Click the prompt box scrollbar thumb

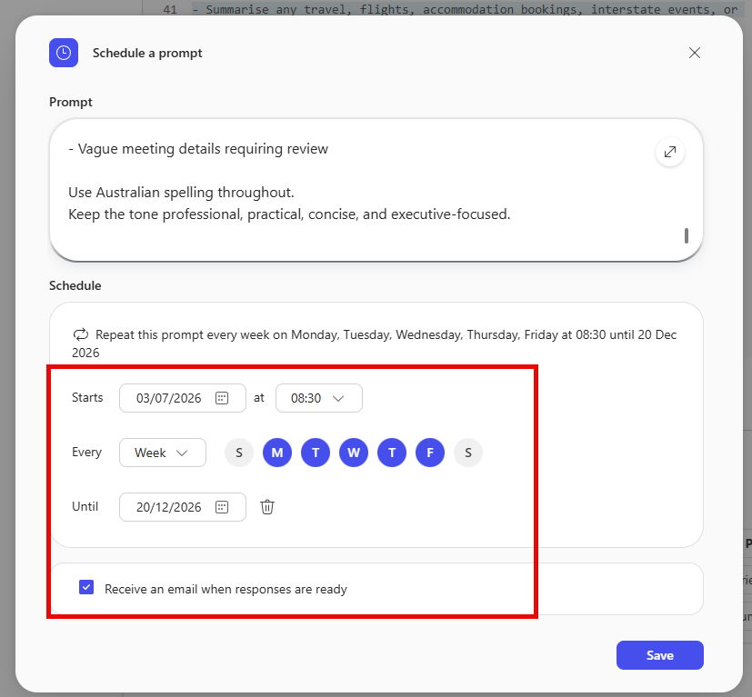click(687, 236)
